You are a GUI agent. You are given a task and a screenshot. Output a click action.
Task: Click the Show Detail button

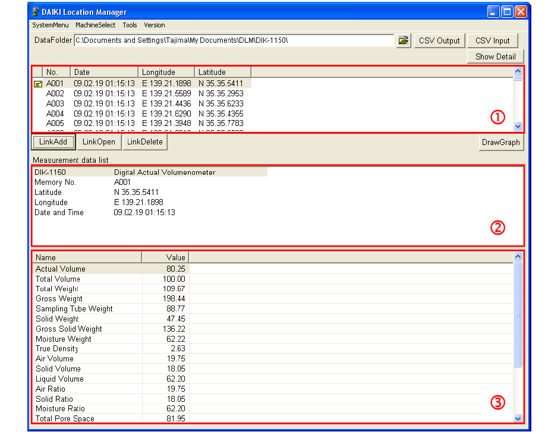point(495,56)
